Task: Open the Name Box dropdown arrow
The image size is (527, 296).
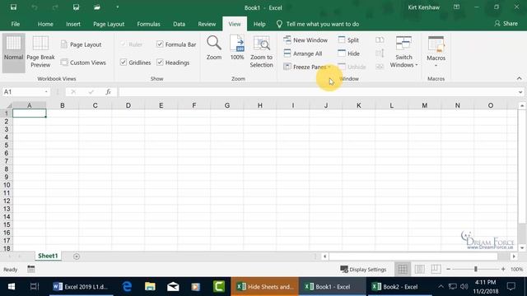Action: [46, 91]
